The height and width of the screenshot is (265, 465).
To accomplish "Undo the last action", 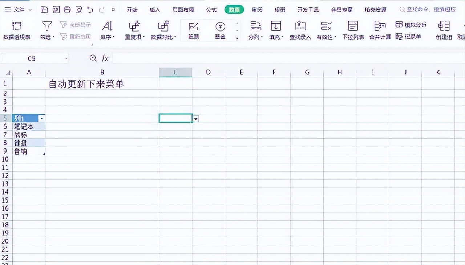I will (90, 9).
